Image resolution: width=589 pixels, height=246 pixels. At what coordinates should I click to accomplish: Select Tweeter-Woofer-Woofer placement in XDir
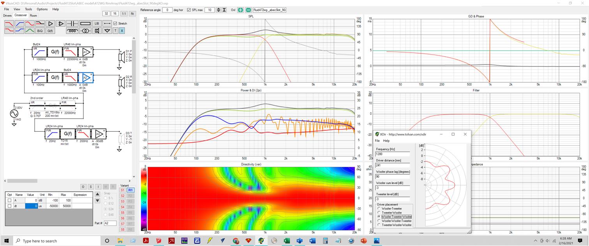(x=379, y=225)
